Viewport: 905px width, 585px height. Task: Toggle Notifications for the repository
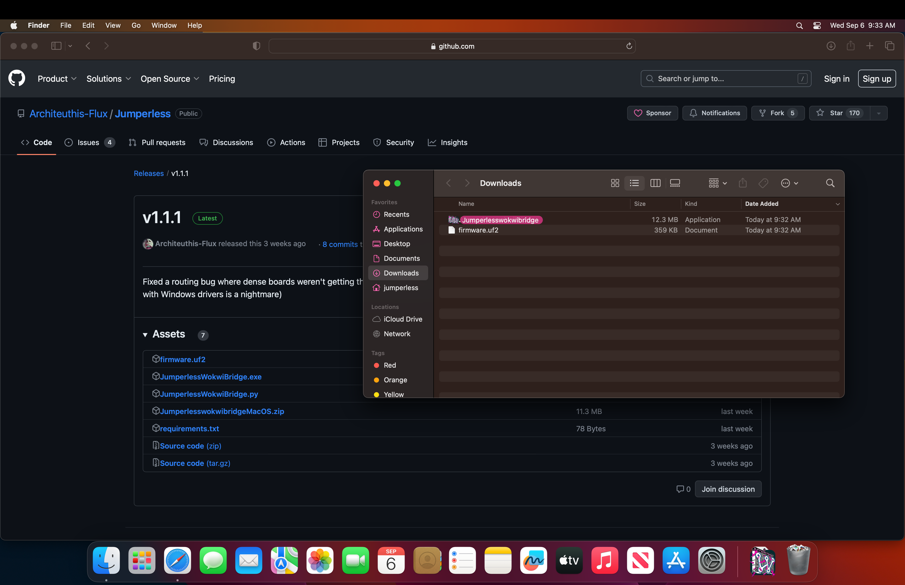tap(714, 113)
